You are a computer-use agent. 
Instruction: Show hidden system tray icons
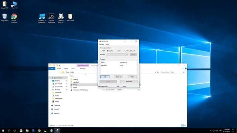point(211,130)
